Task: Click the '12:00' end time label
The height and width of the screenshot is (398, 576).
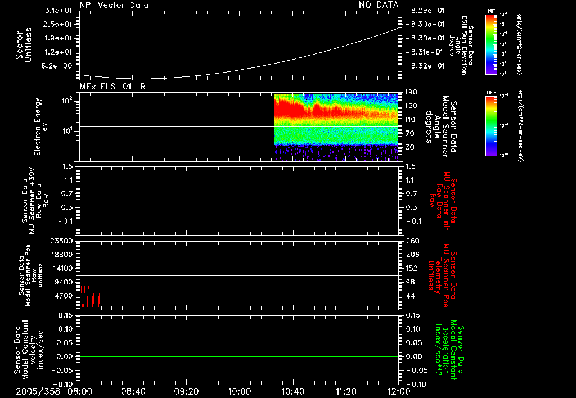Action: click(x=399, y=391)
